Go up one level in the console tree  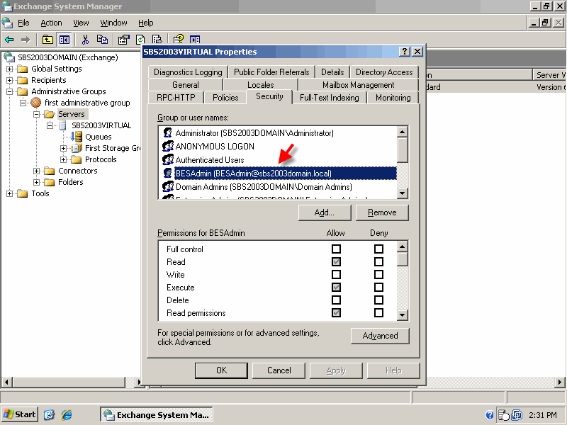click(x=47, y=40)
